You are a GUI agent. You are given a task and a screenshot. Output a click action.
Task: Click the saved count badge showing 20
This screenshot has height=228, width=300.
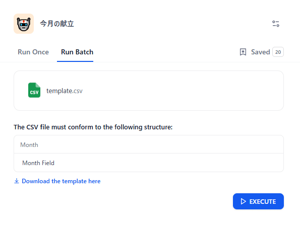278,52
